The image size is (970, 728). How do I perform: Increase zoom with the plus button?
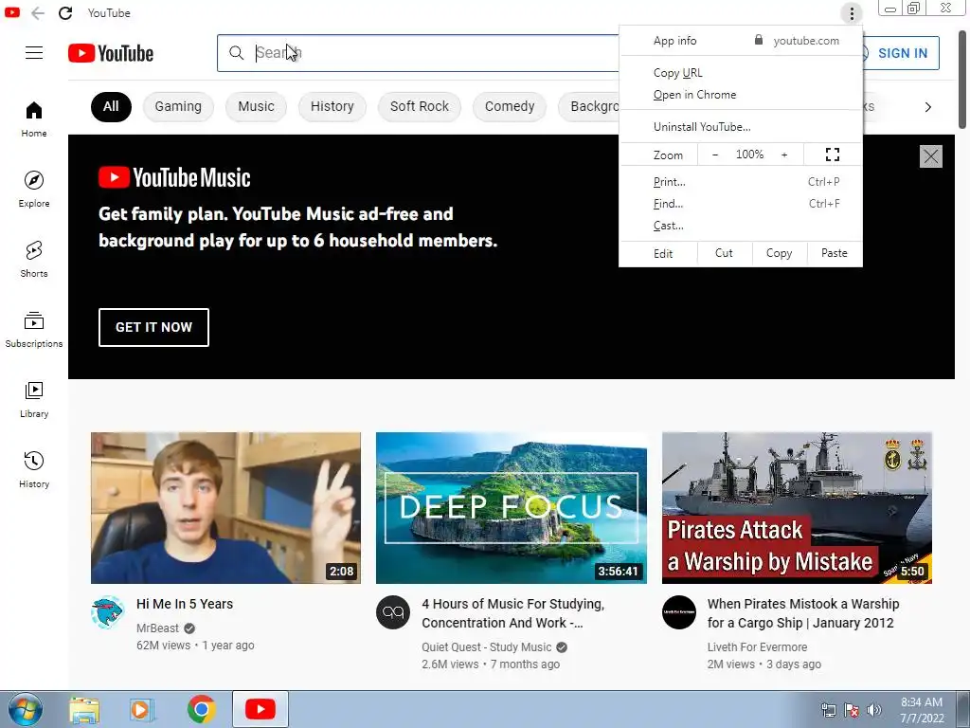[784, 155]
